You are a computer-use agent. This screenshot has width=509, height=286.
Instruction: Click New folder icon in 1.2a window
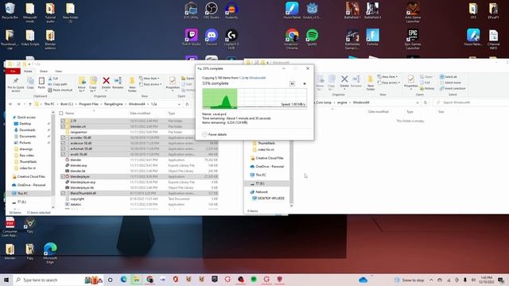[x=132, y=85]
